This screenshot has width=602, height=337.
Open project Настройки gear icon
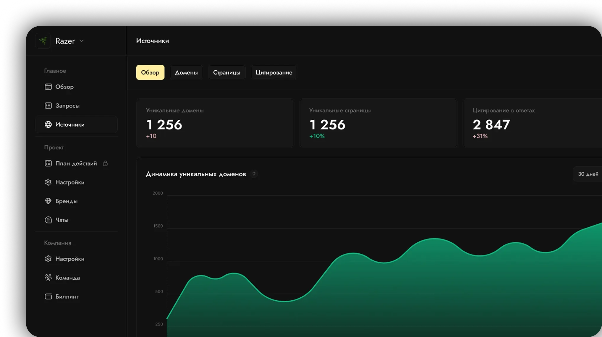[48, 182]
